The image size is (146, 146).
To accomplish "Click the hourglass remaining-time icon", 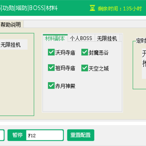I will pos(92,8).
